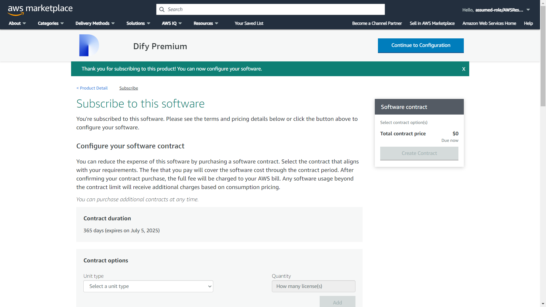Open the account dropdown arrow
Viewport: 546px width, 307px height.
tap(528, 10)
